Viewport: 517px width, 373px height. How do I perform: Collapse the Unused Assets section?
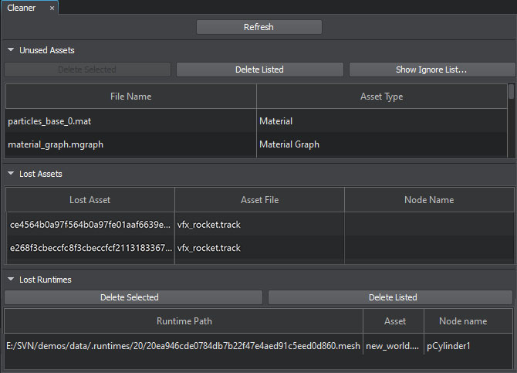pyautogui.click(x=11, y=50)
